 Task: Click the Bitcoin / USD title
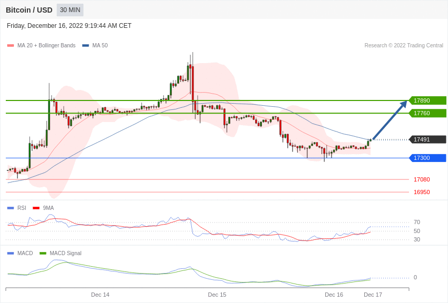point(29,10)
